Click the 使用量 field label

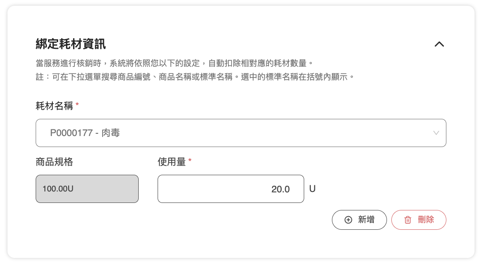pos(171,162)
